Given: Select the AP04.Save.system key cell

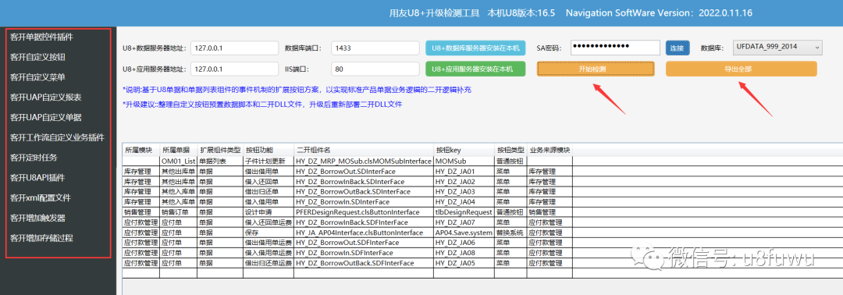Looking at the screenshot, I should coord(464,232).
